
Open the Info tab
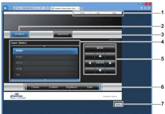pos(98,13)
